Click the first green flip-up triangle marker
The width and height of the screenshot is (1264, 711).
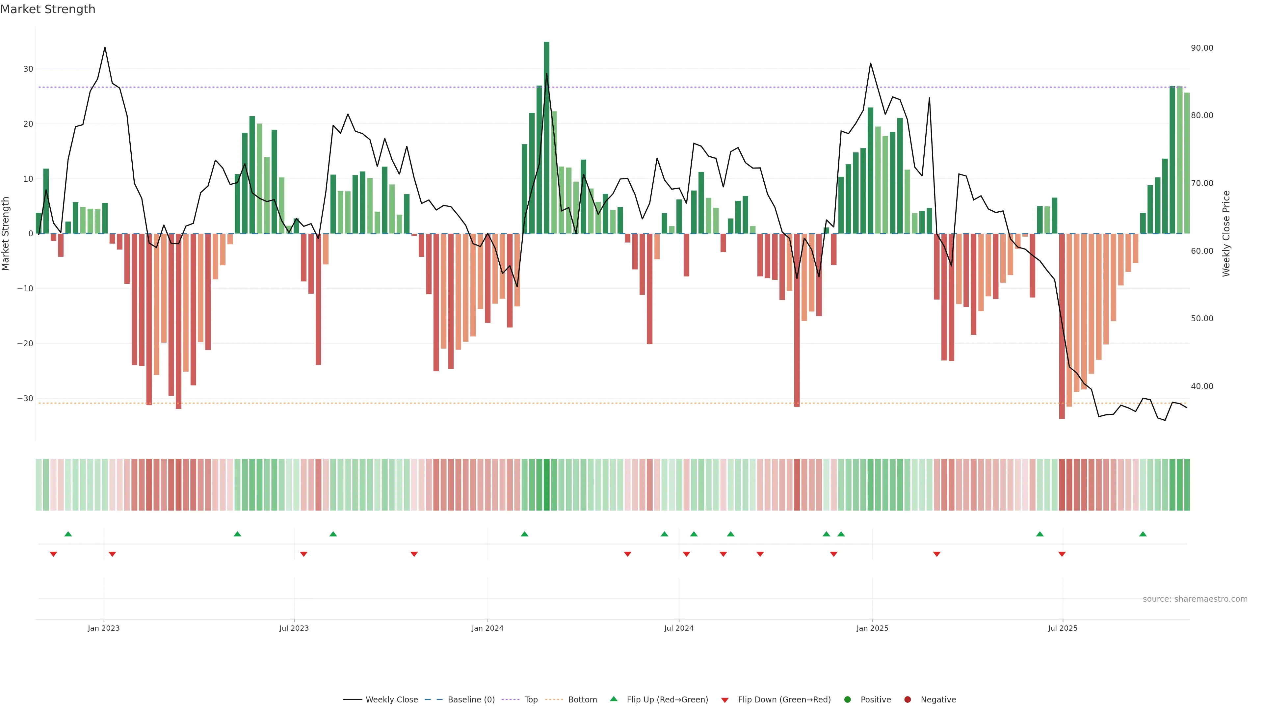click(x=68, y=534)
